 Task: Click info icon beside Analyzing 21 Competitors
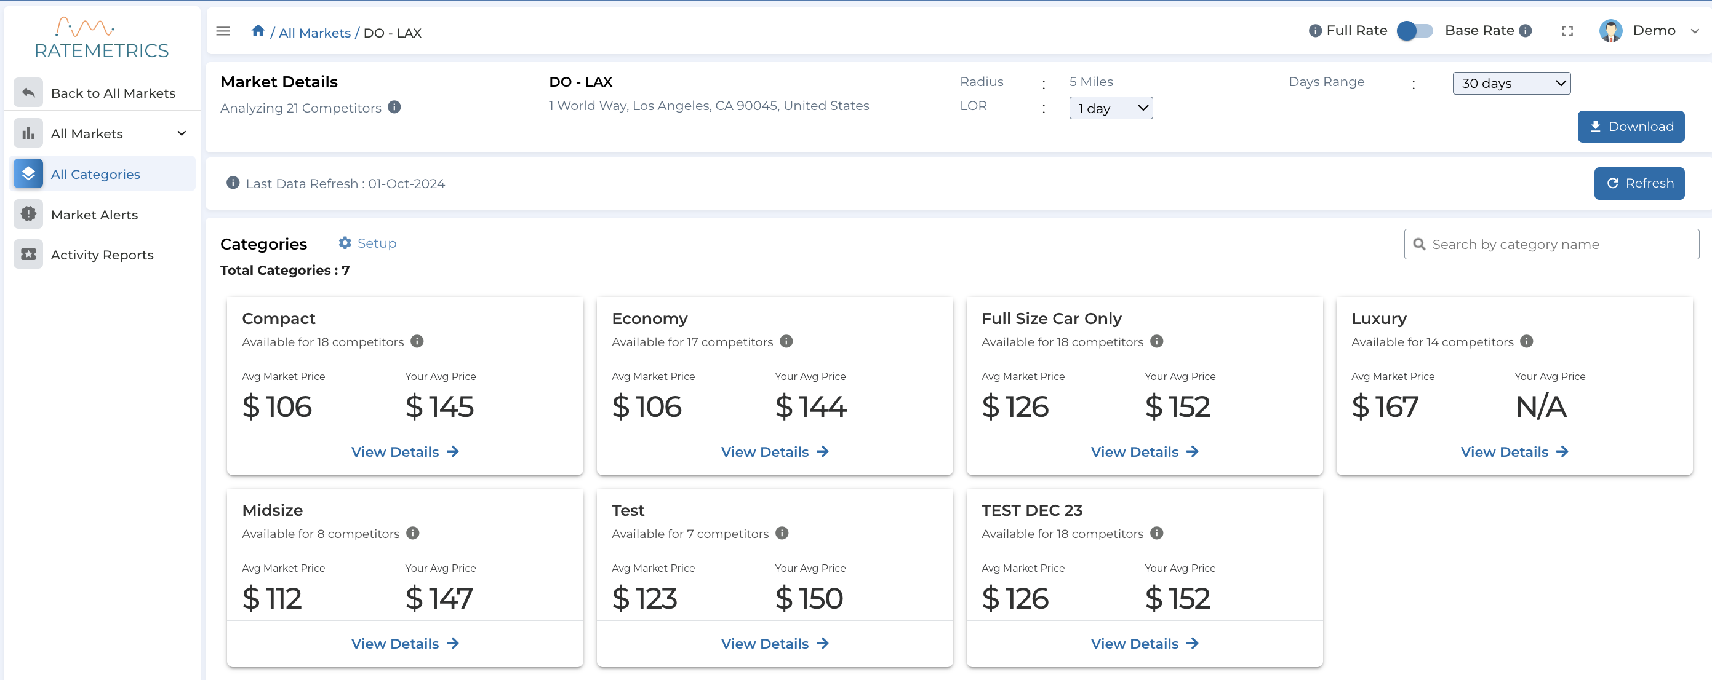(394, 107)
